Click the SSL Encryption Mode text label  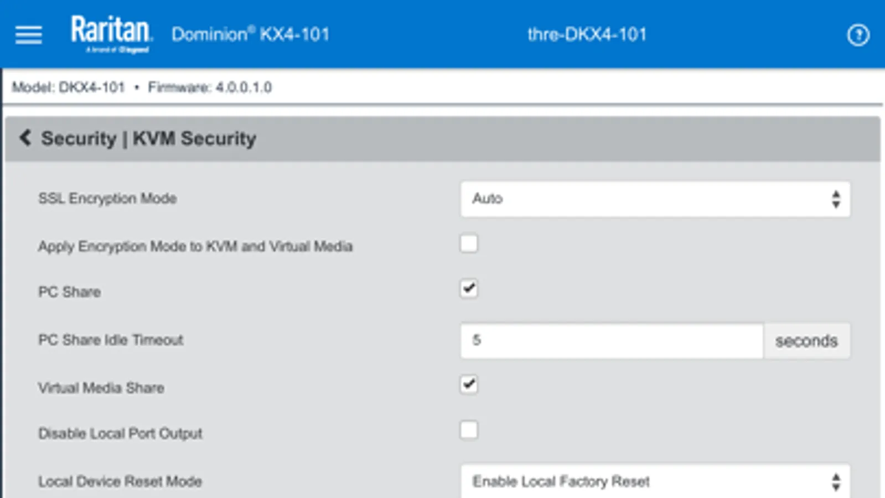(x=107, y=198)
